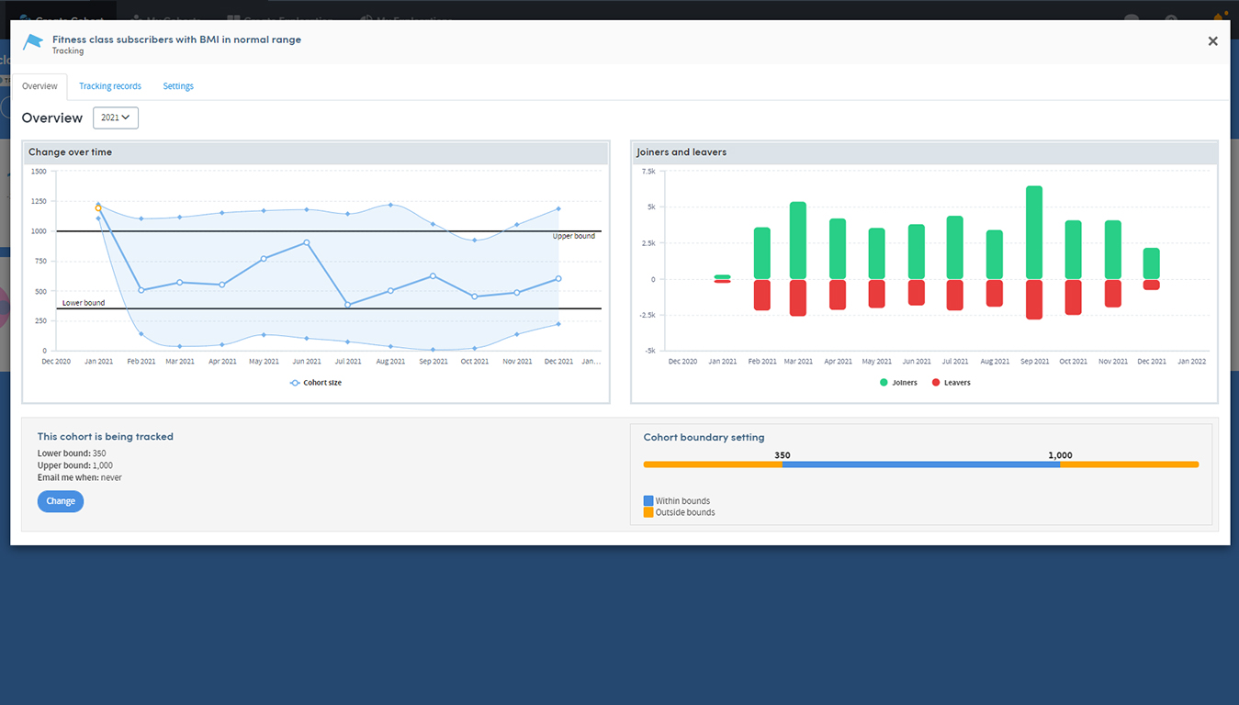Toggle the Leavers series in legend
This screenshot has height=705, width=1239.
[x=951, y=383]
